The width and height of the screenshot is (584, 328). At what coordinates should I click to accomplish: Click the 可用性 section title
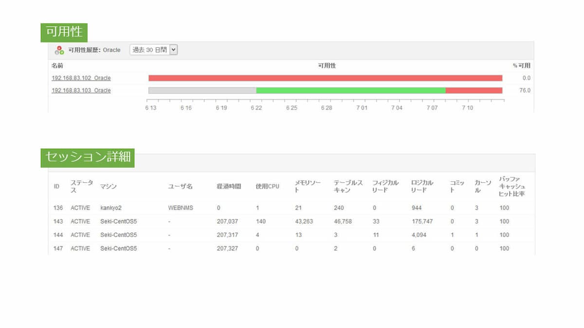63,32
